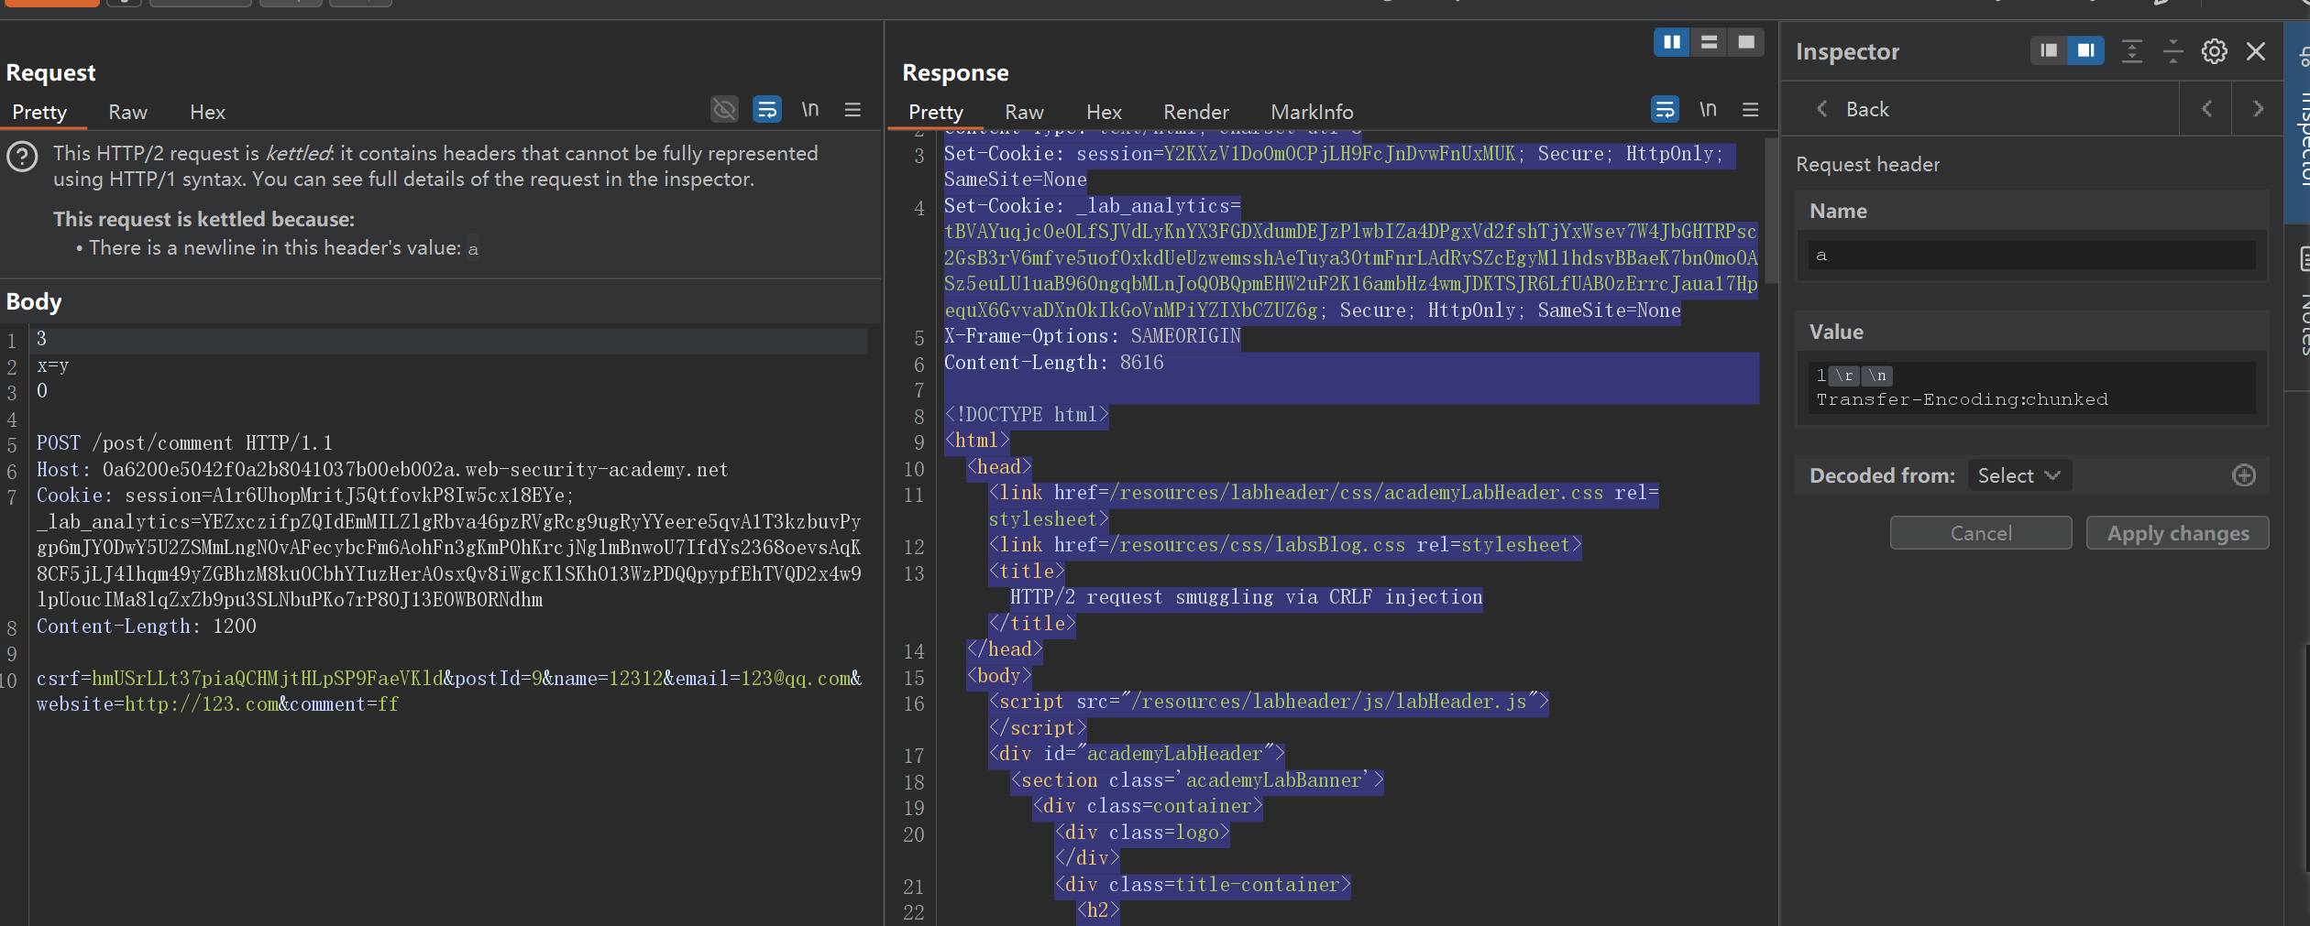Click Content-Length: 8616 in response

tap(1053, 363)
